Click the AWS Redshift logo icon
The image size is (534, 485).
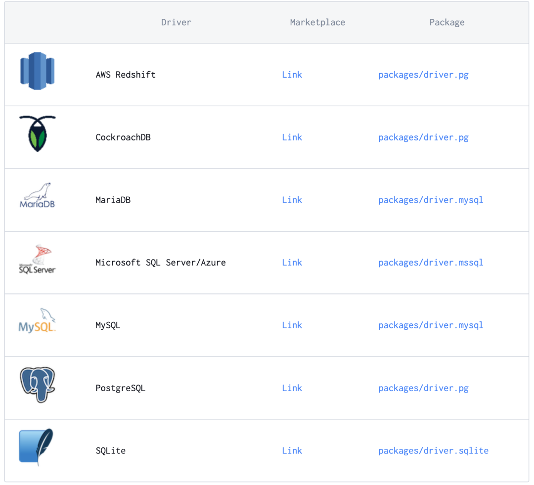tap(38, 71)
